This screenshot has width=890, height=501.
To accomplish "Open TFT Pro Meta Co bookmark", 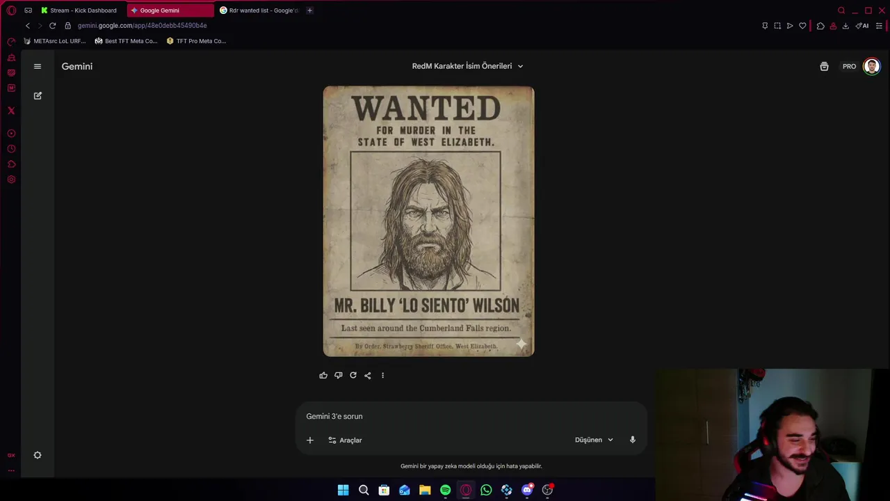I will pos(196,41).
